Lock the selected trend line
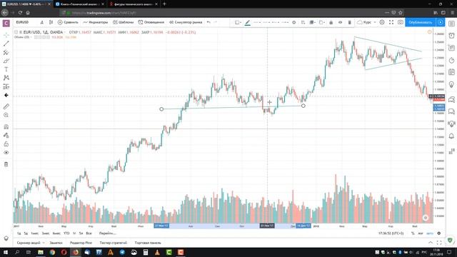This screenshot has width=457, height=257. tap(331, 22)
